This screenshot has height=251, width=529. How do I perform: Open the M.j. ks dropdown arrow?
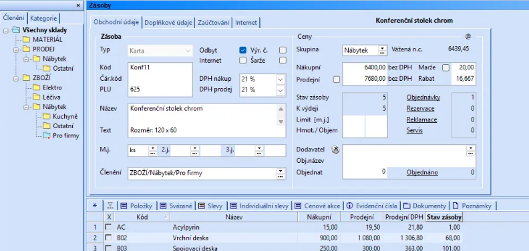[152, 148]
